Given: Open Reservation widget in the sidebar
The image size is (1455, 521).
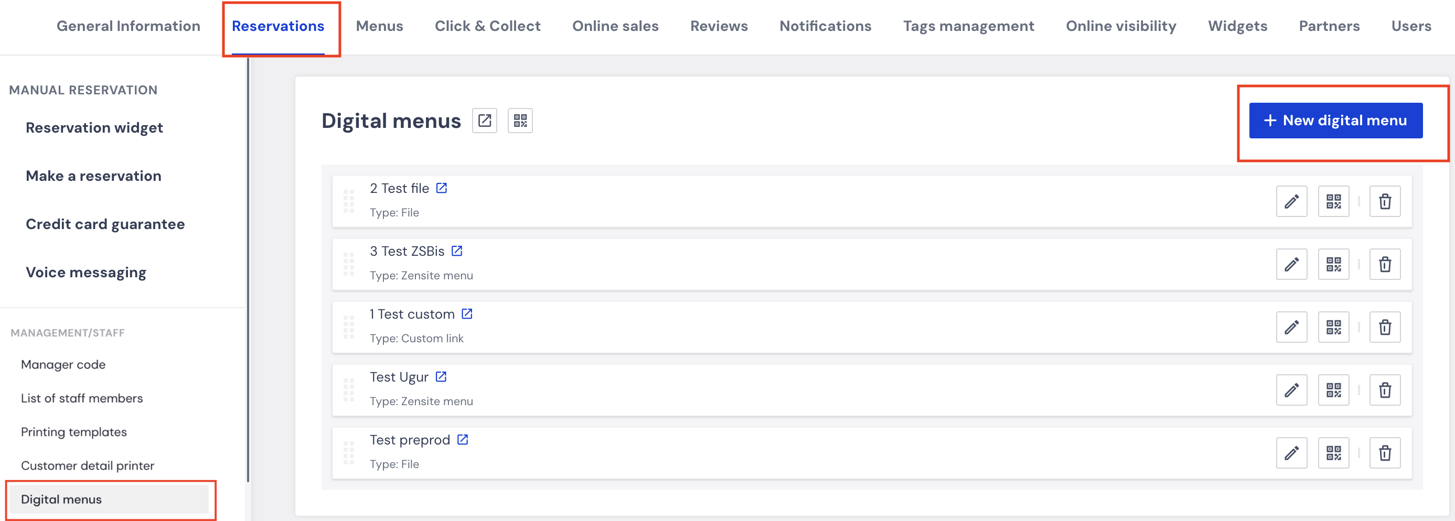Looking at the screenshot, I should 94,127.
